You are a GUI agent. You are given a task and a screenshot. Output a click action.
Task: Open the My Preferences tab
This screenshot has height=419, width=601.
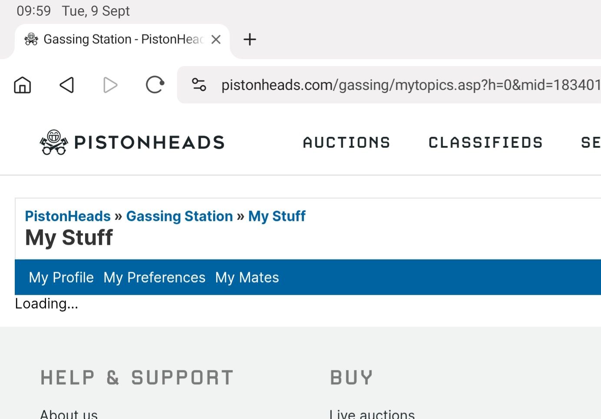point(154,277)
